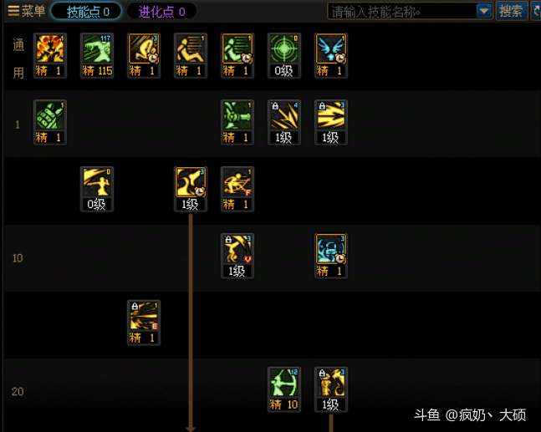Image resolution: width=541 pixels, height=432 pixels.
Task: Select the green cannon skill in row 1
Action: 237,122
